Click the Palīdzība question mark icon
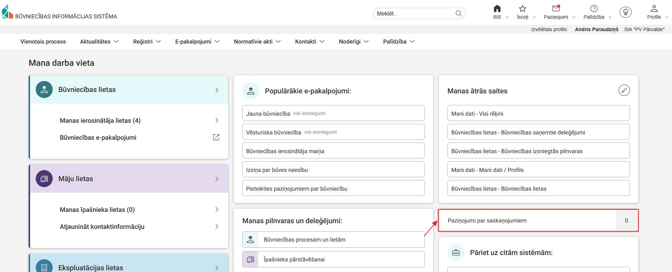This screenshot has width=672, height=272. click(x=594, y=9)
